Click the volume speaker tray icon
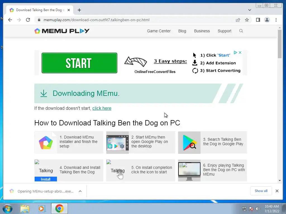Image resolution: width=286 pixels, height=214 pixels. click(x=258, y=209)
